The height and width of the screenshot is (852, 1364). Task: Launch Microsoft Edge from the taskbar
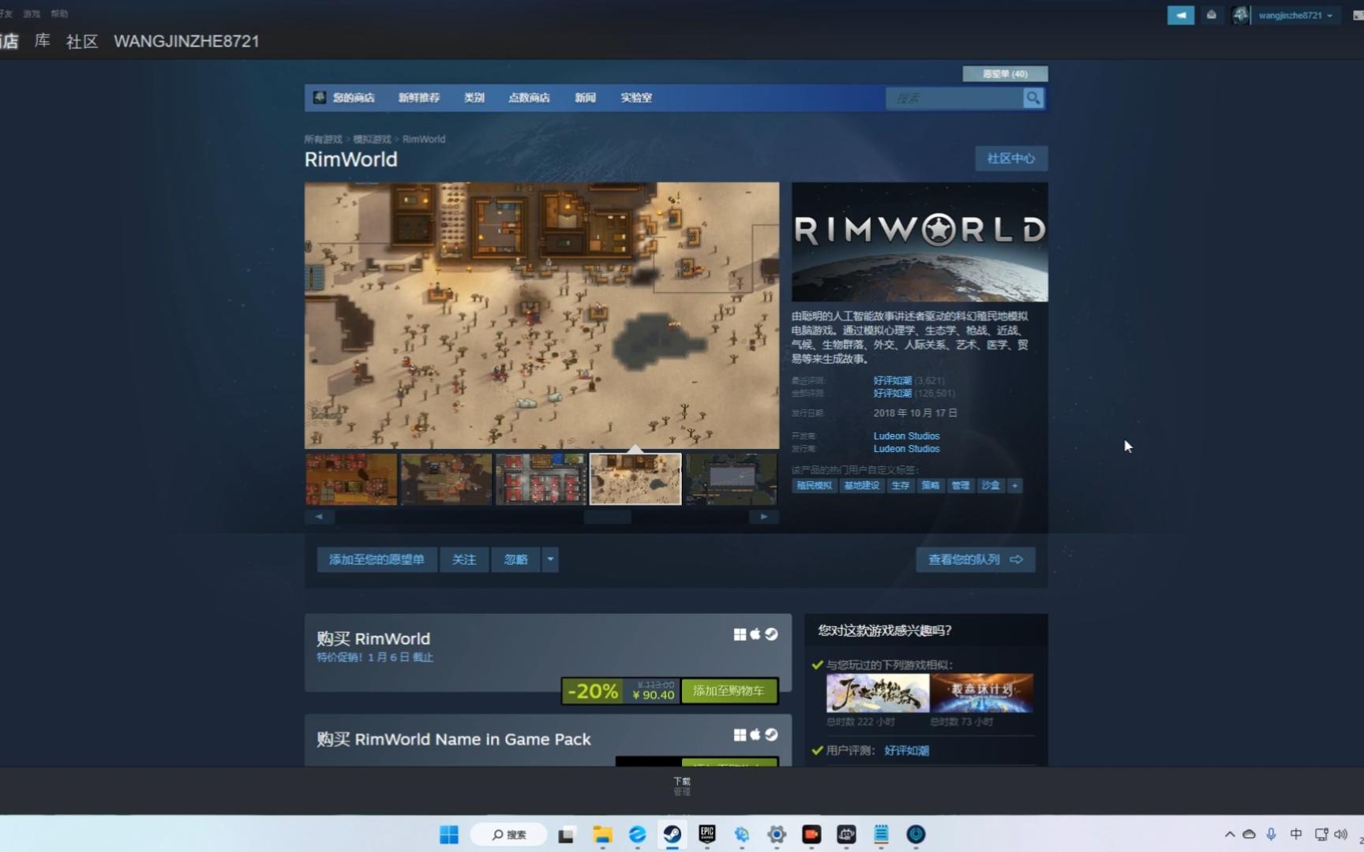tap(637, 835)
